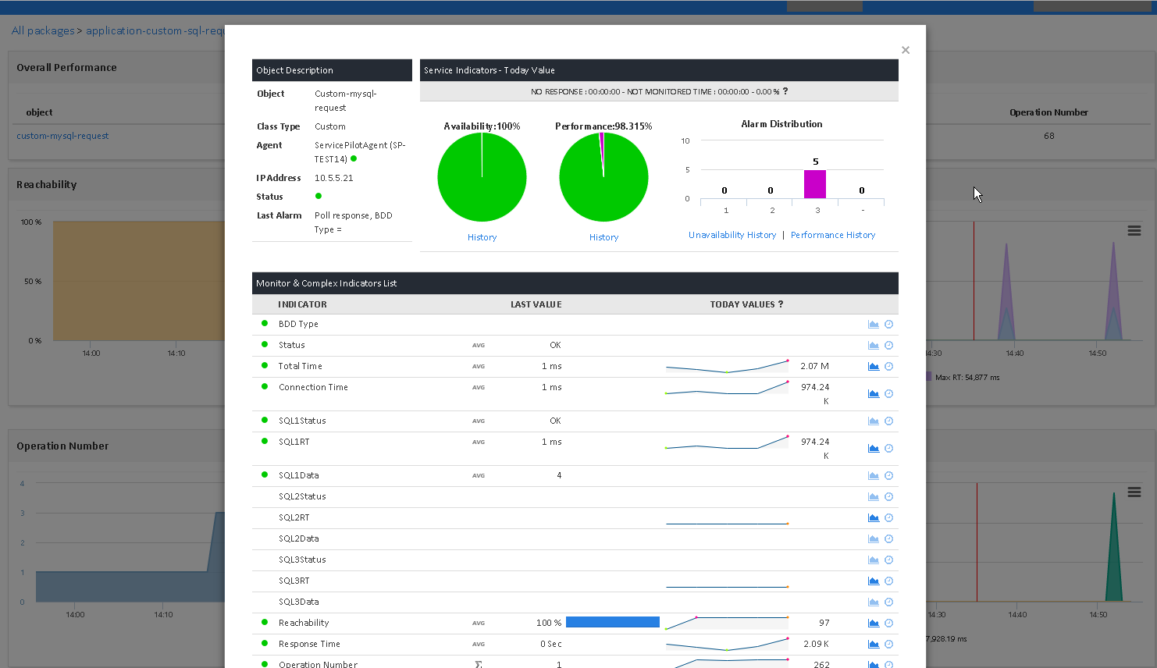
Task: Open the Unavailability History link
Action: coord(732,235)
